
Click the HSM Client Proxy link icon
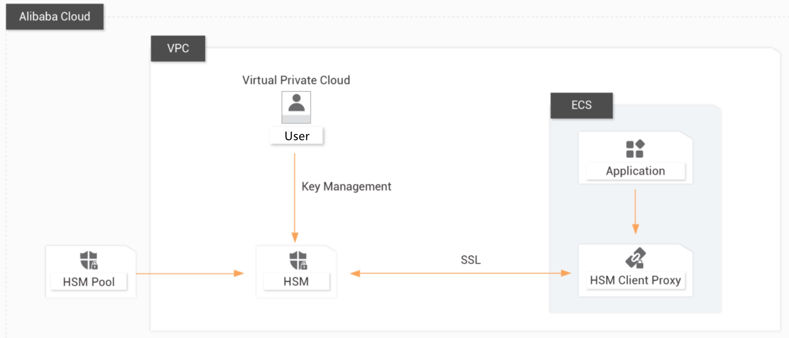[635, 259]
